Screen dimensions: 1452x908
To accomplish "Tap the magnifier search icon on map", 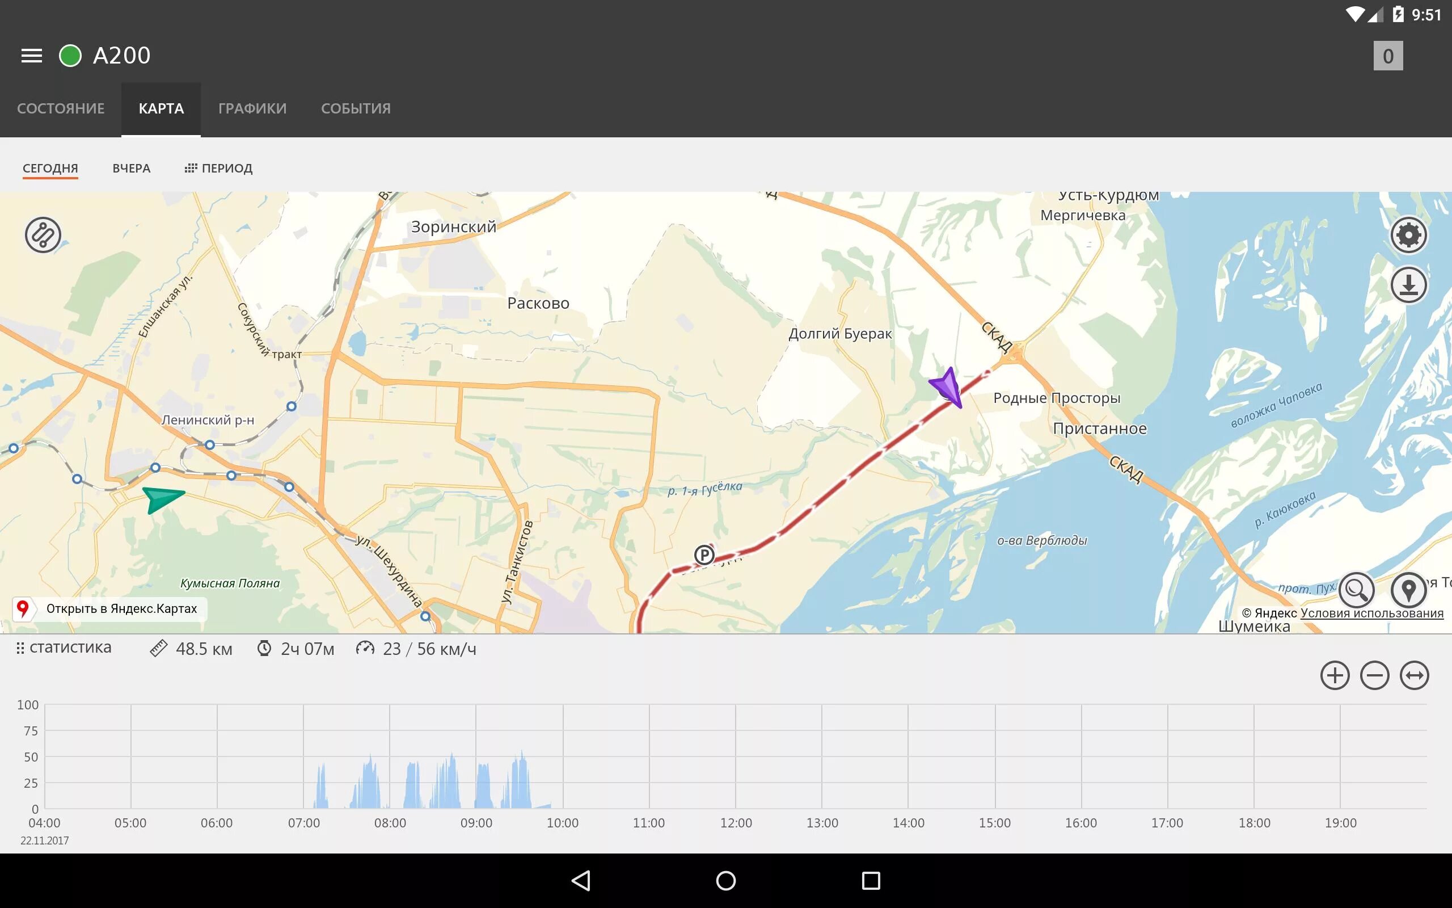I will coord(1356,590).
